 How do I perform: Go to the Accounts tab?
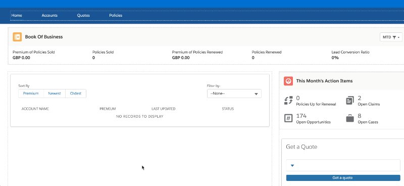[x=49, y=16]
